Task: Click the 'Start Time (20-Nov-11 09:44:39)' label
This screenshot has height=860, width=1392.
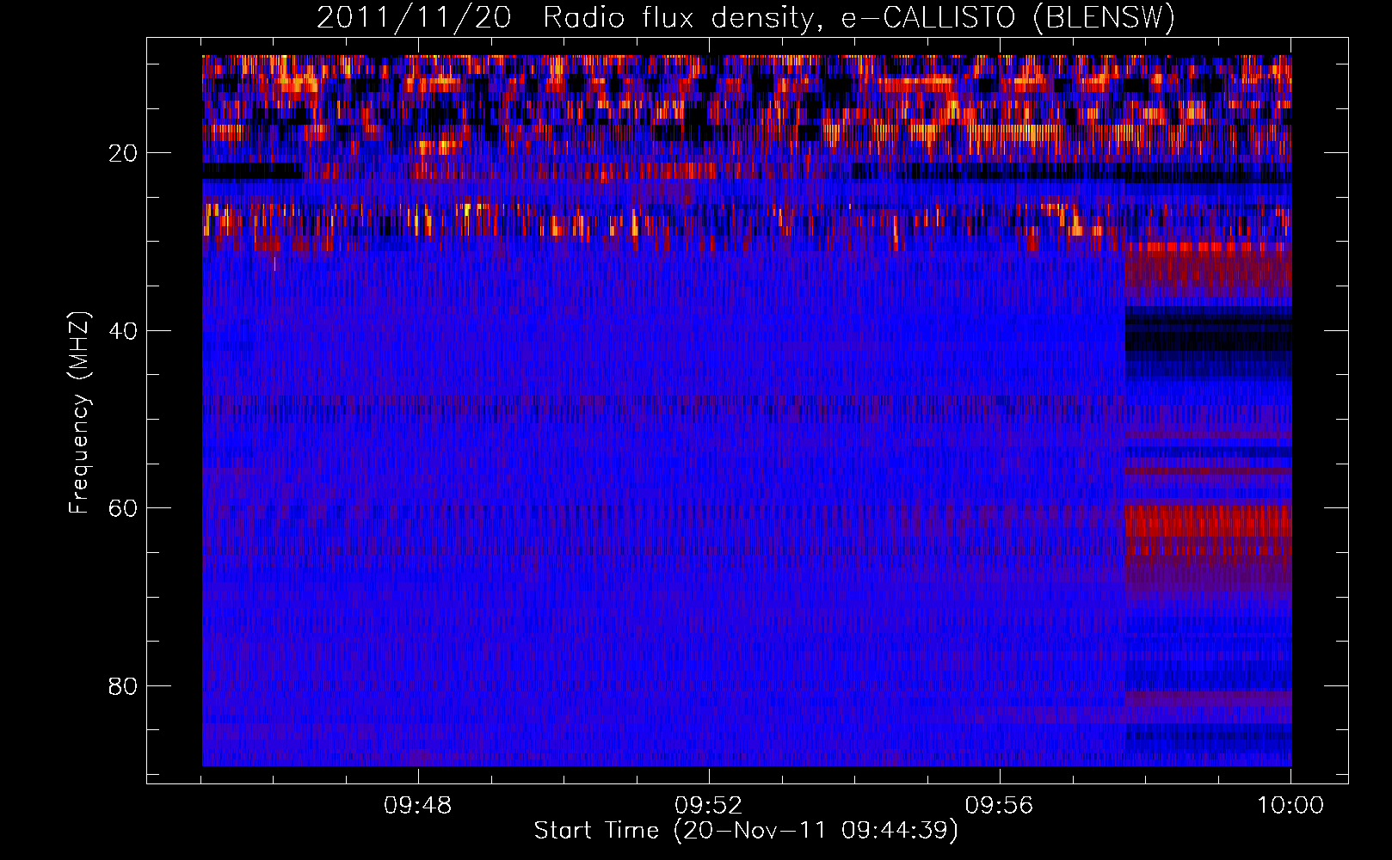Action: pyautogui.click(x=746, y=831)
